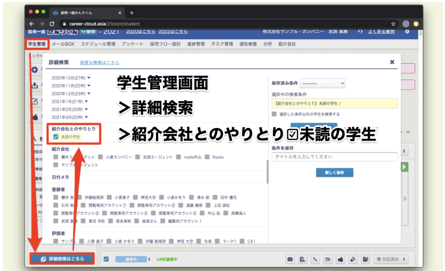
Task: Open the 高度な検索はこちら link
Action: [100, 62]
